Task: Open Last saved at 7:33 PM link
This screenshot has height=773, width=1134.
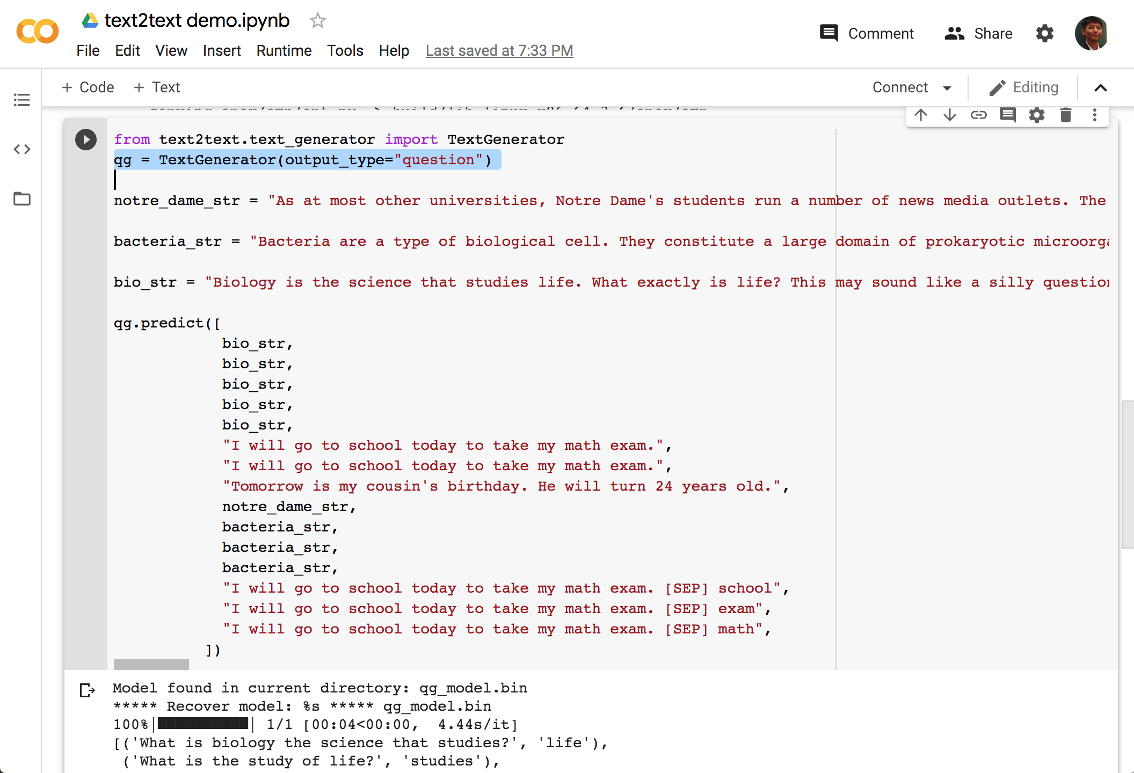Action: [x=499, y=50]
